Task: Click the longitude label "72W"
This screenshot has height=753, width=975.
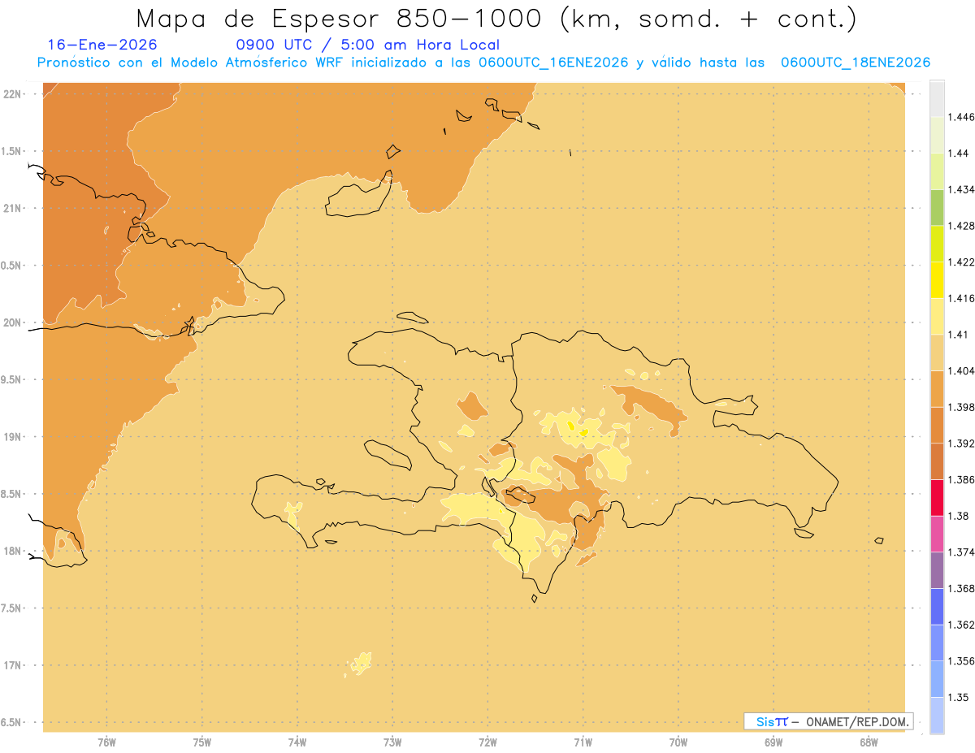Action: click(487, 742)
